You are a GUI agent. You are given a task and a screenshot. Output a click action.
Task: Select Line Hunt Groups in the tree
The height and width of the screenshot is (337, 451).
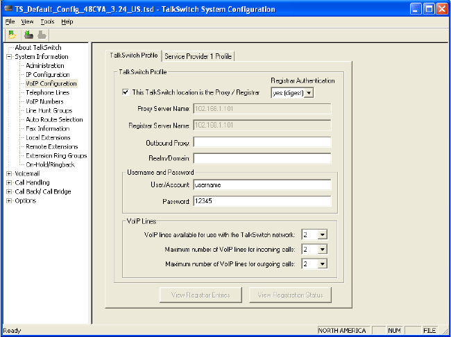[49, 111]
